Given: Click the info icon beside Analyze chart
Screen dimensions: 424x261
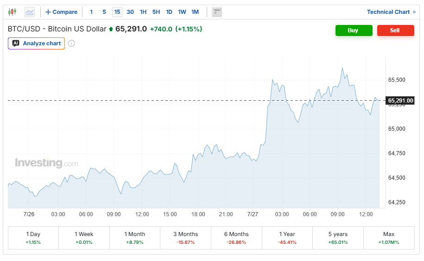Looking at the screenshot, I should 71,43.
